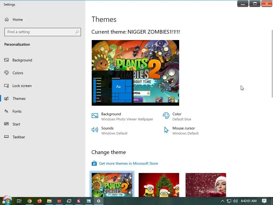The image size is (273, 205).
Task: Open theme Color: Default blue
Action: point(177,117)
